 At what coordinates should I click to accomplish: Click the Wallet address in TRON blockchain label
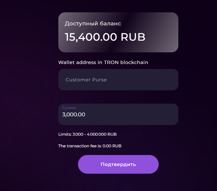pyautogui.click(x=103, y=62)
